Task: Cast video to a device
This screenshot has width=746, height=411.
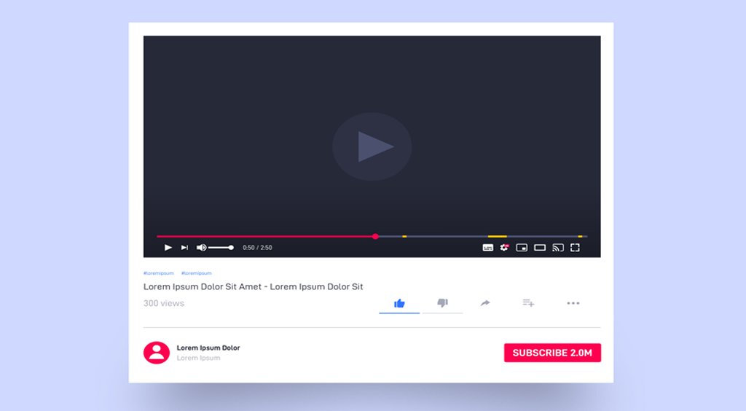Action: (x=557, y=248)
